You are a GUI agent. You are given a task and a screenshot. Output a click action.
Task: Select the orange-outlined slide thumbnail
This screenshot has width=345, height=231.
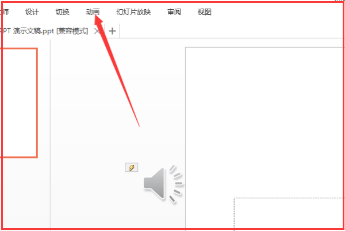point(19,103)
